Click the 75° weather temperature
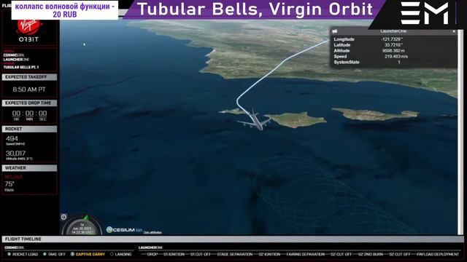 [9, 184]
